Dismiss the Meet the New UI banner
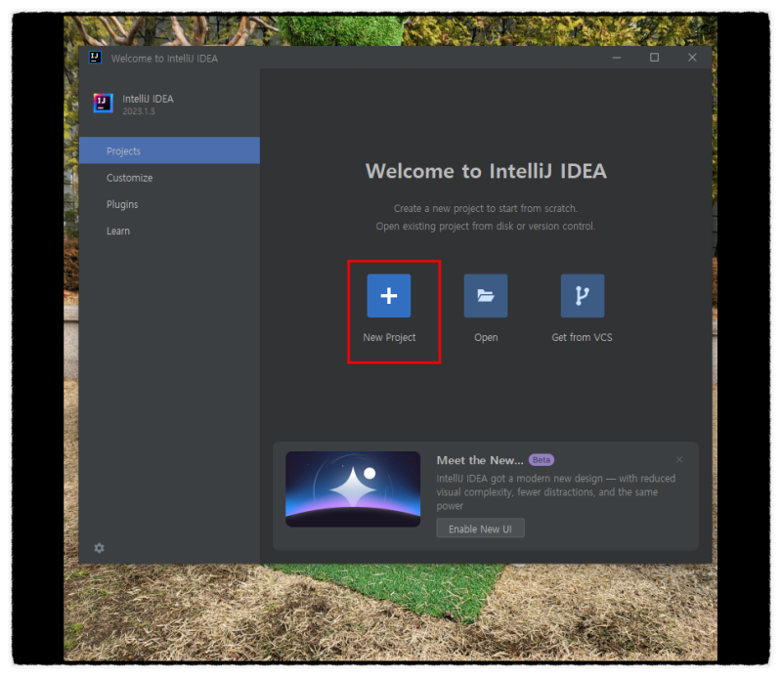782x677 pixels. [x=679, y=459]
